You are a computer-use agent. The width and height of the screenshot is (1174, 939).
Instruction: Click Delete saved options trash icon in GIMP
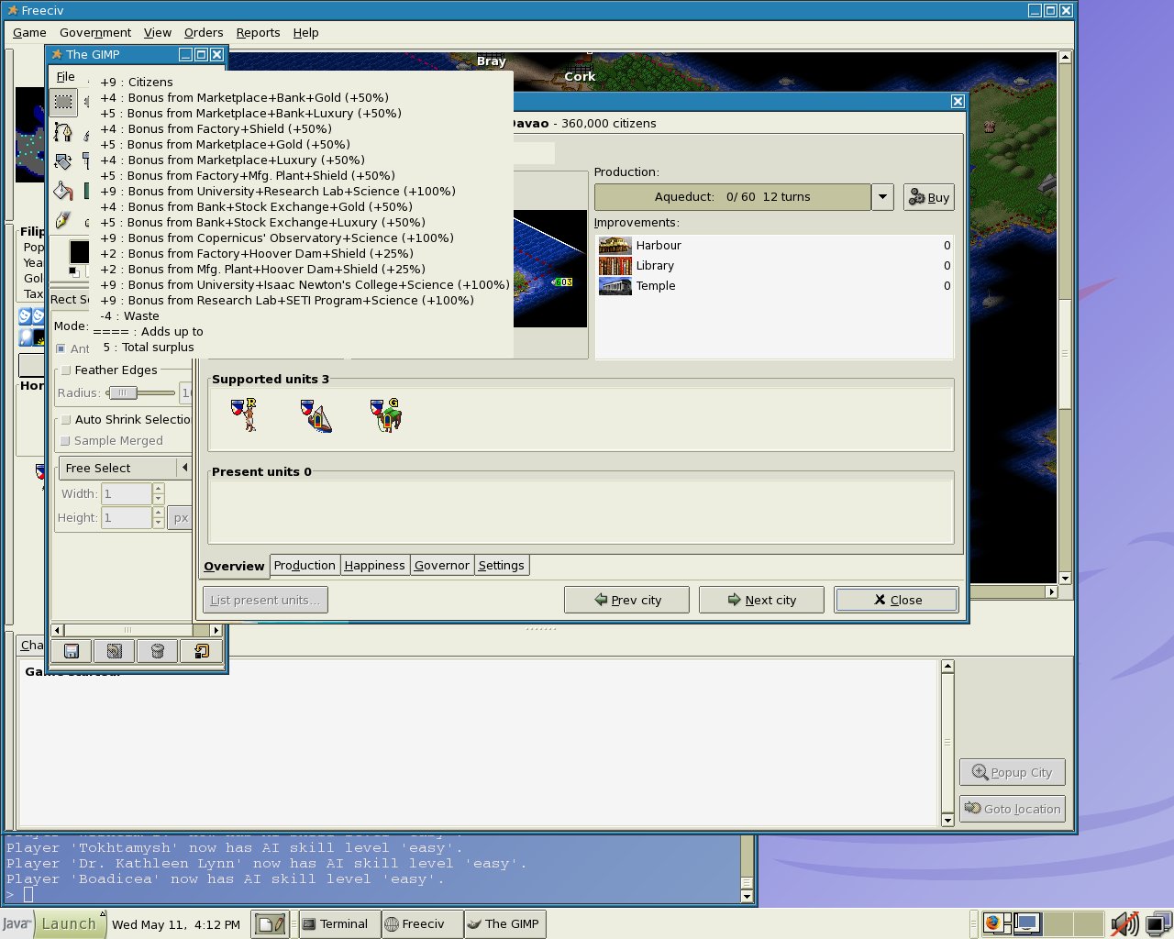click(158, 651)
